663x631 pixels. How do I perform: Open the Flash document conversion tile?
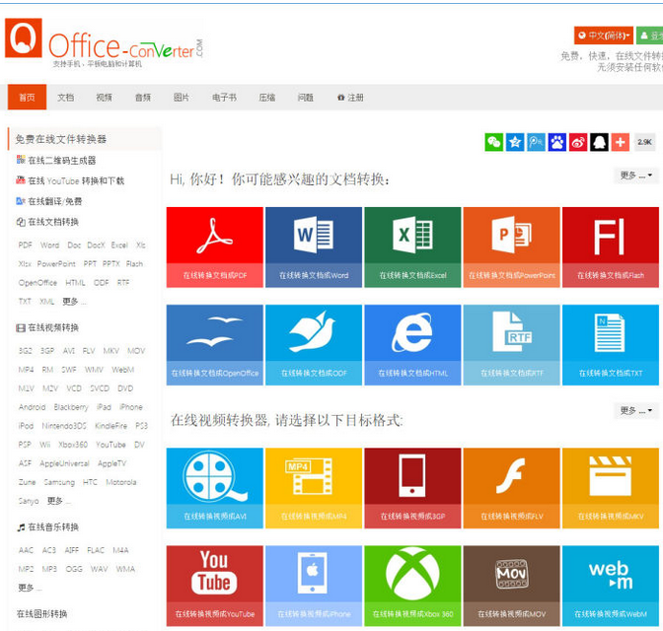610,247
